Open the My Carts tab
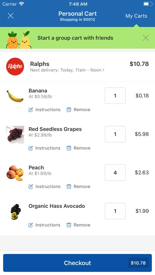This screenshot has width=155, height=275. point(136,16)
